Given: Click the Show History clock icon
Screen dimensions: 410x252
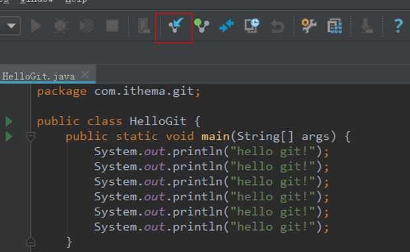Looking at the screenshot, I should 252,25.
